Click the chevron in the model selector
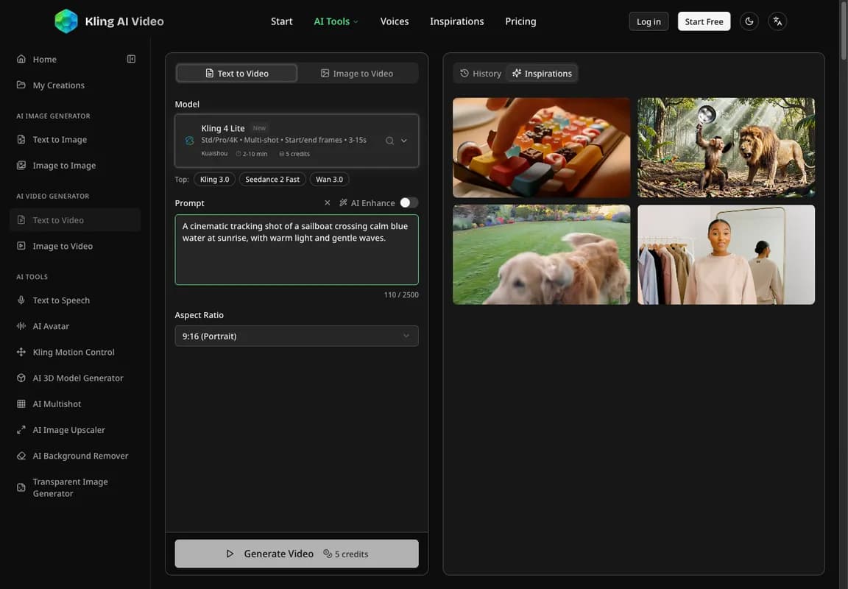848x589 pixels. tap(404, 141)
